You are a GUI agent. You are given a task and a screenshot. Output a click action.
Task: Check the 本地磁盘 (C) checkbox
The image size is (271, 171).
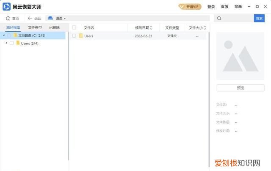tap(9, 35)
